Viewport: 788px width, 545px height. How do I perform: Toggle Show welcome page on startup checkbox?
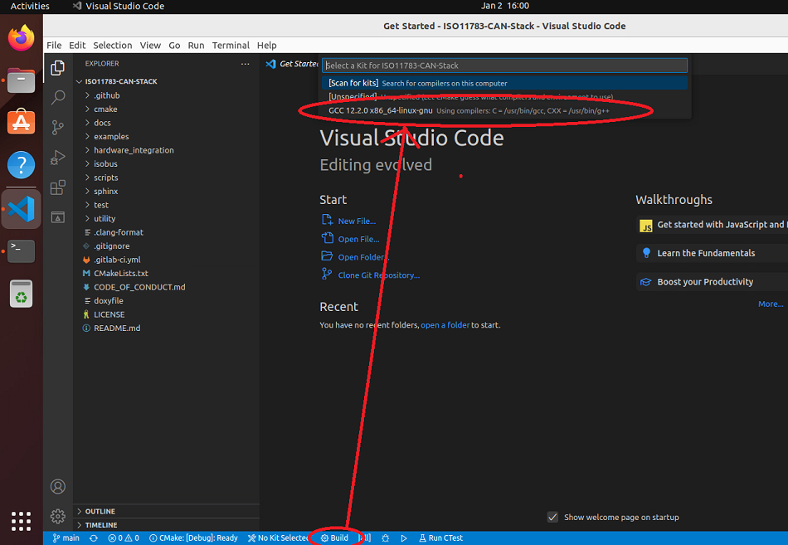552,517
